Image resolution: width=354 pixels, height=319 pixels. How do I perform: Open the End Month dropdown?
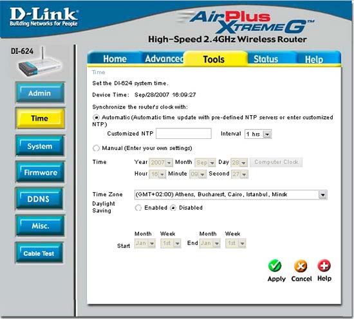(x=210, y=243)
